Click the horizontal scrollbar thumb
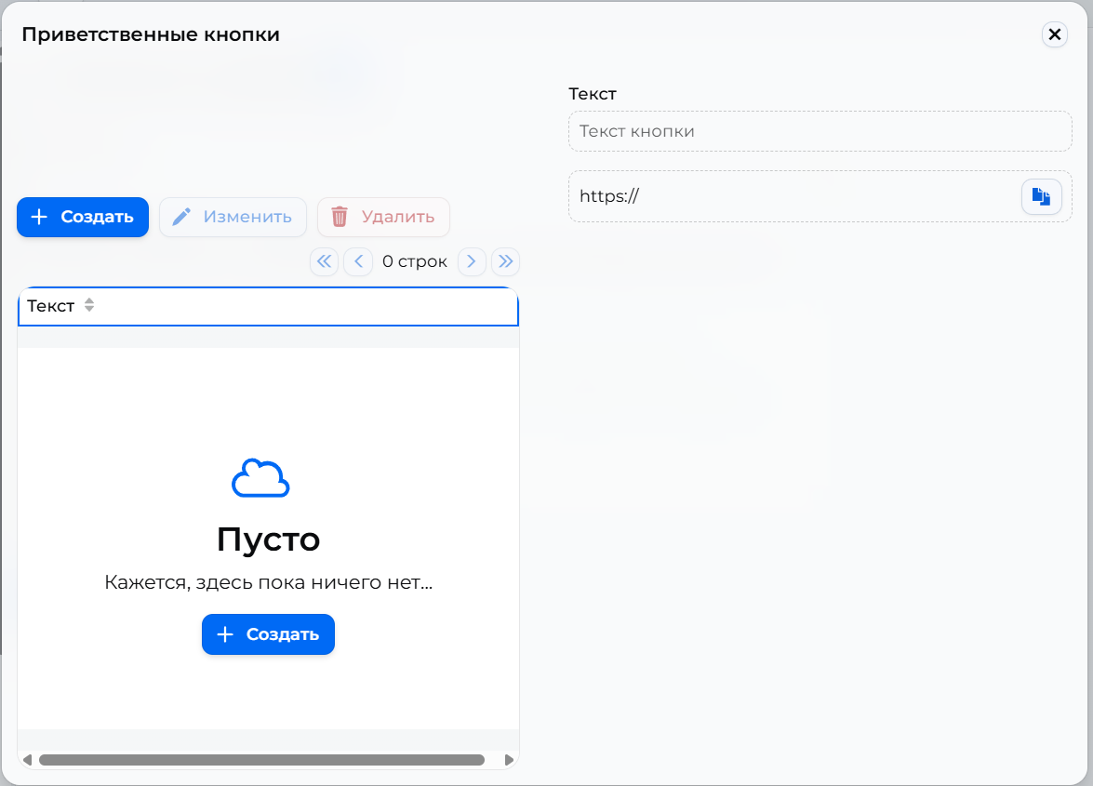The image size is (1093, 786). (261, 760)
